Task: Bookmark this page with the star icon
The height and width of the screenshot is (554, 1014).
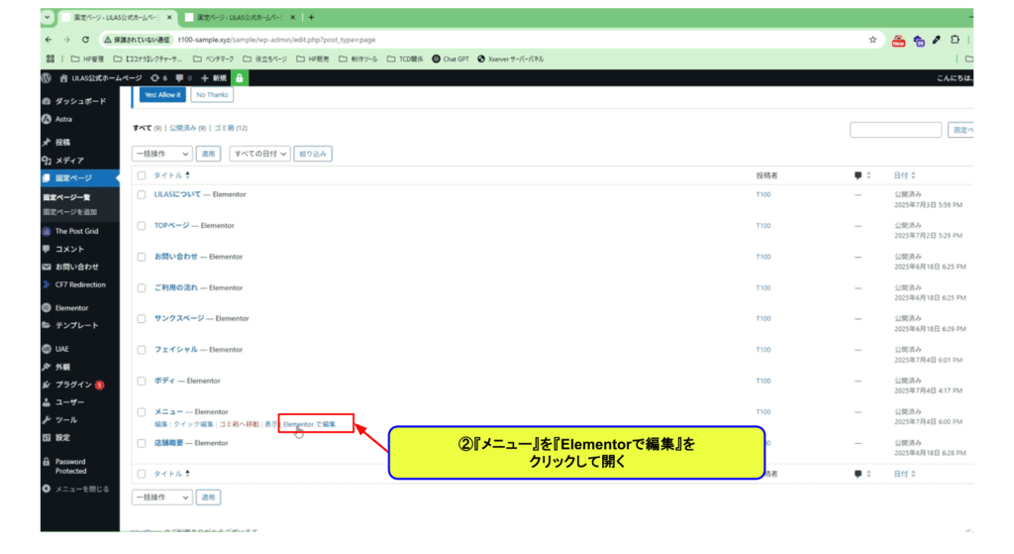Action: coord(872,40)
